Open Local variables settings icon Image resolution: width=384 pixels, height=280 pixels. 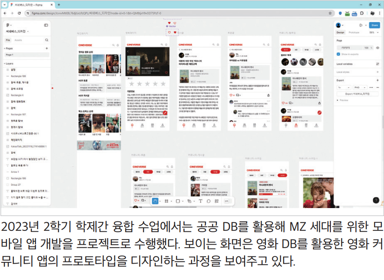(378, 64)
